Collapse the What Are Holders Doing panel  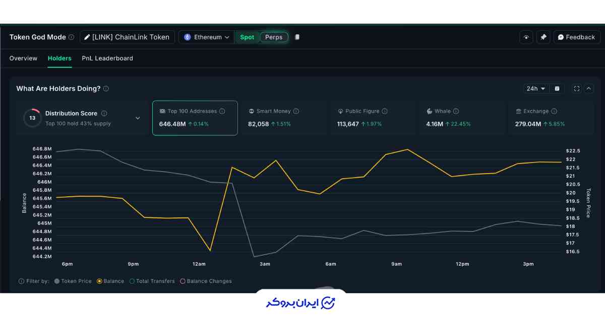point(589,89)
